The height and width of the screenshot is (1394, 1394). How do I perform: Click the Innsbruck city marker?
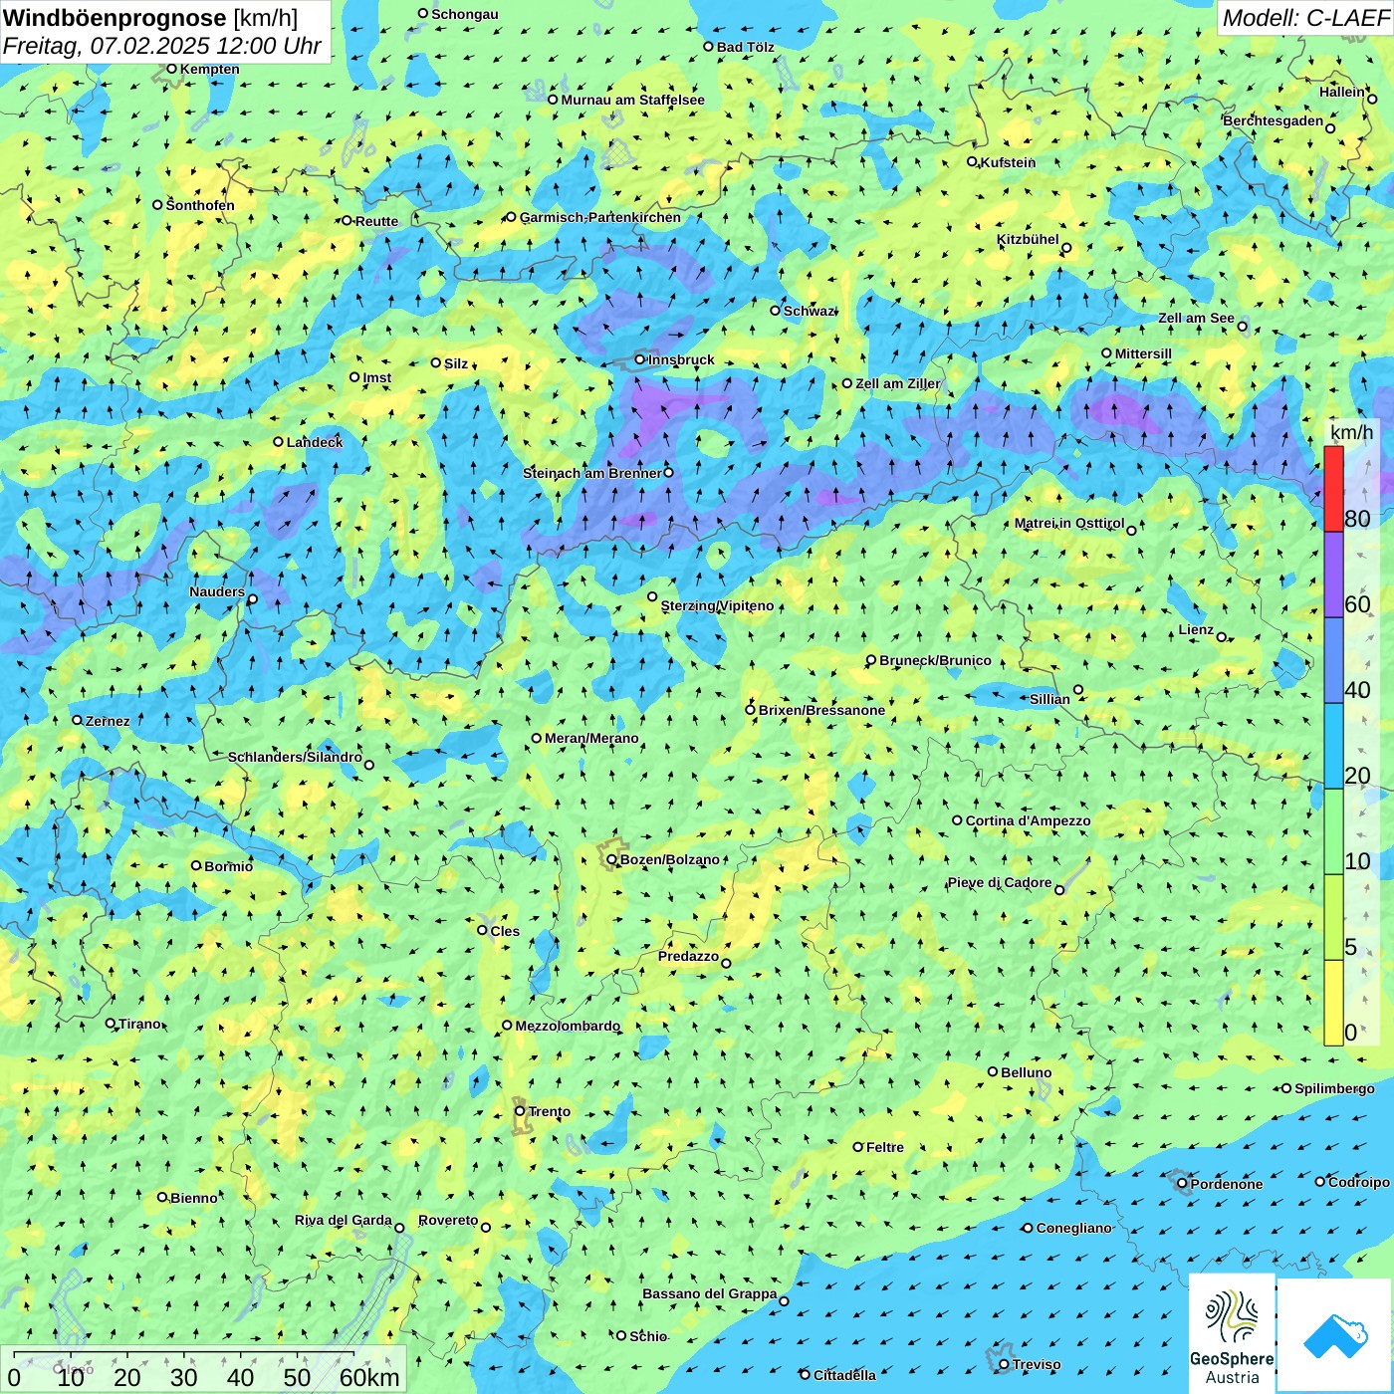[x=640, y=359]
